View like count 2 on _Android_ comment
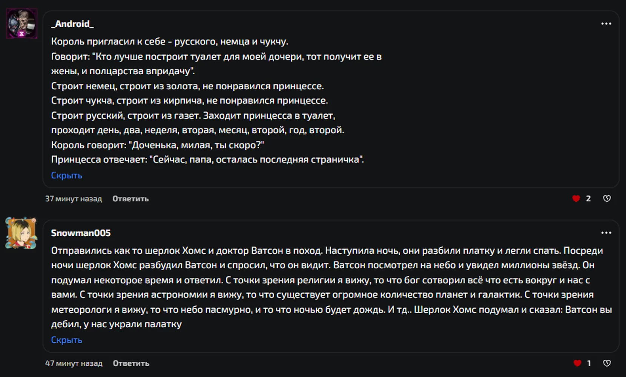626x377 pixels. 588,199
